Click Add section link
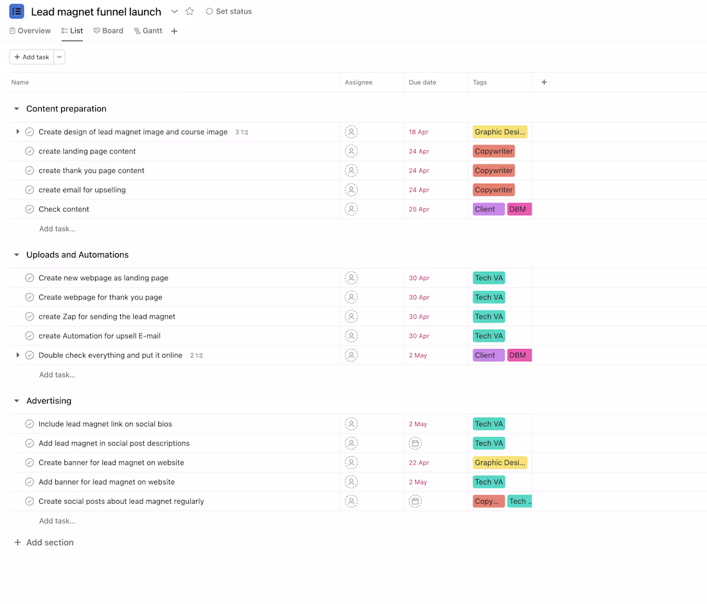The image size is (707, 604). click(44, 542)
